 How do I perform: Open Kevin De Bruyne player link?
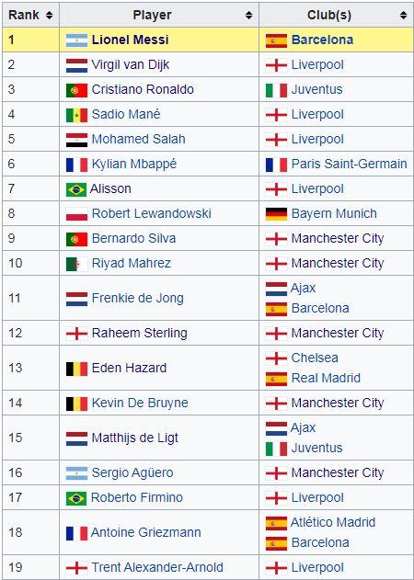140,403
